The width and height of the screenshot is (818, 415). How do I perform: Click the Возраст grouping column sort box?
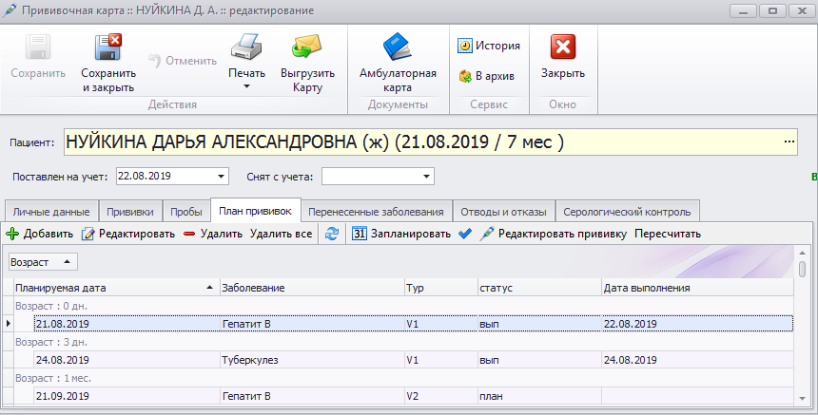(x=43, y=261)
